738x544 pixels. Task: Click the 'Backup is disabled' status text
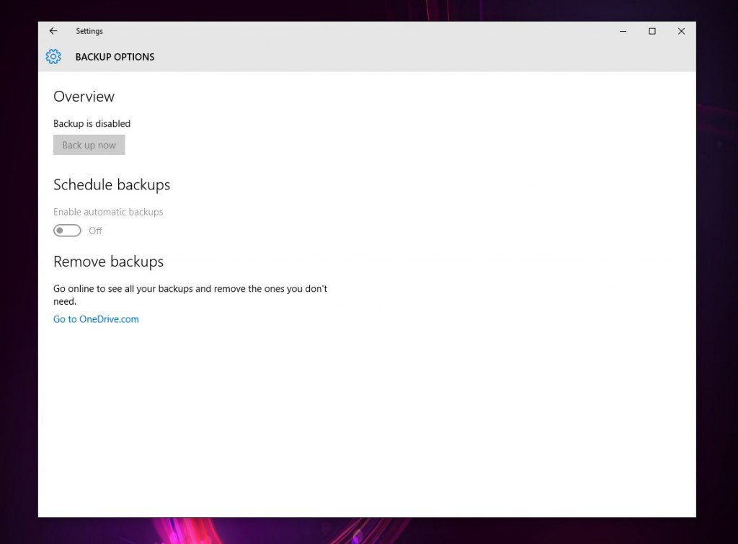(x=92, y=124)
